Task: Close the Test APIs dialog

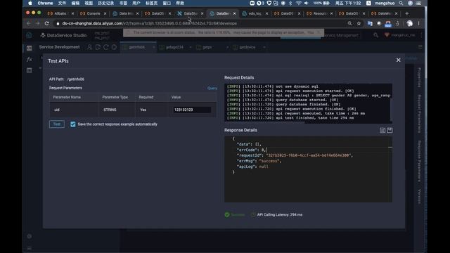Action: click(x=399, y=60)
